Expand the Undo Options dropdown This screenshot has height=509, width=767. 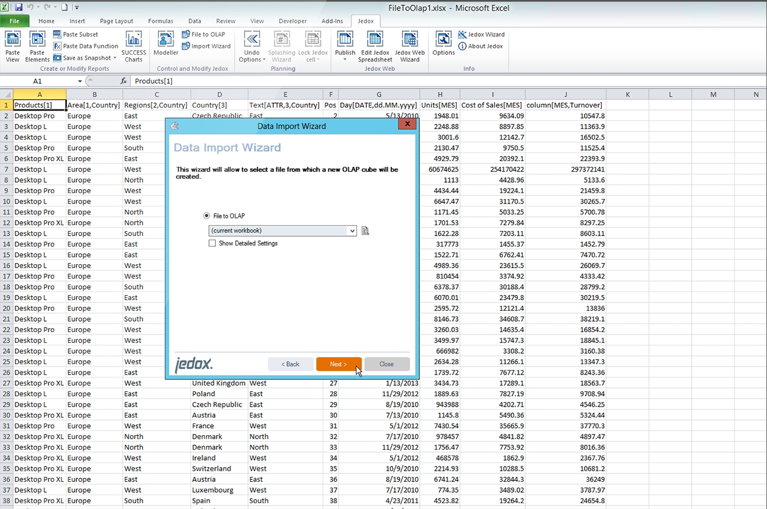264,59
